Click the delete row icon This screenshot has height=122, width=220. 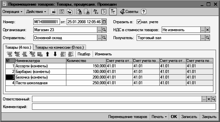(x=32, y=54)
